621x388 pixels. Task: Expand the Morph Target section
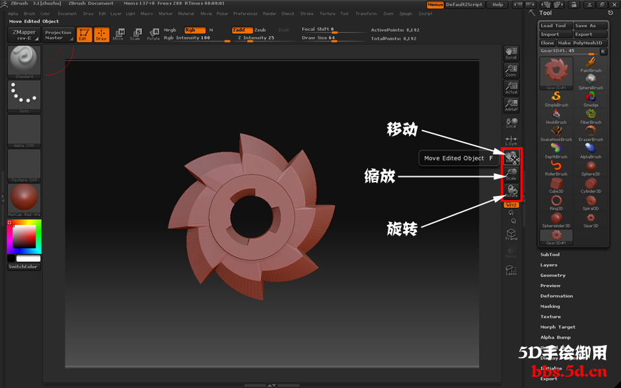[x=558, y=327]
